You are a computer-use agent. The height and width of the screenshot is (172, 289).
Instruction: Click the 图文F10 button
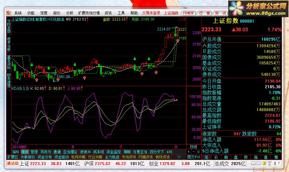[x=194, y=157]
